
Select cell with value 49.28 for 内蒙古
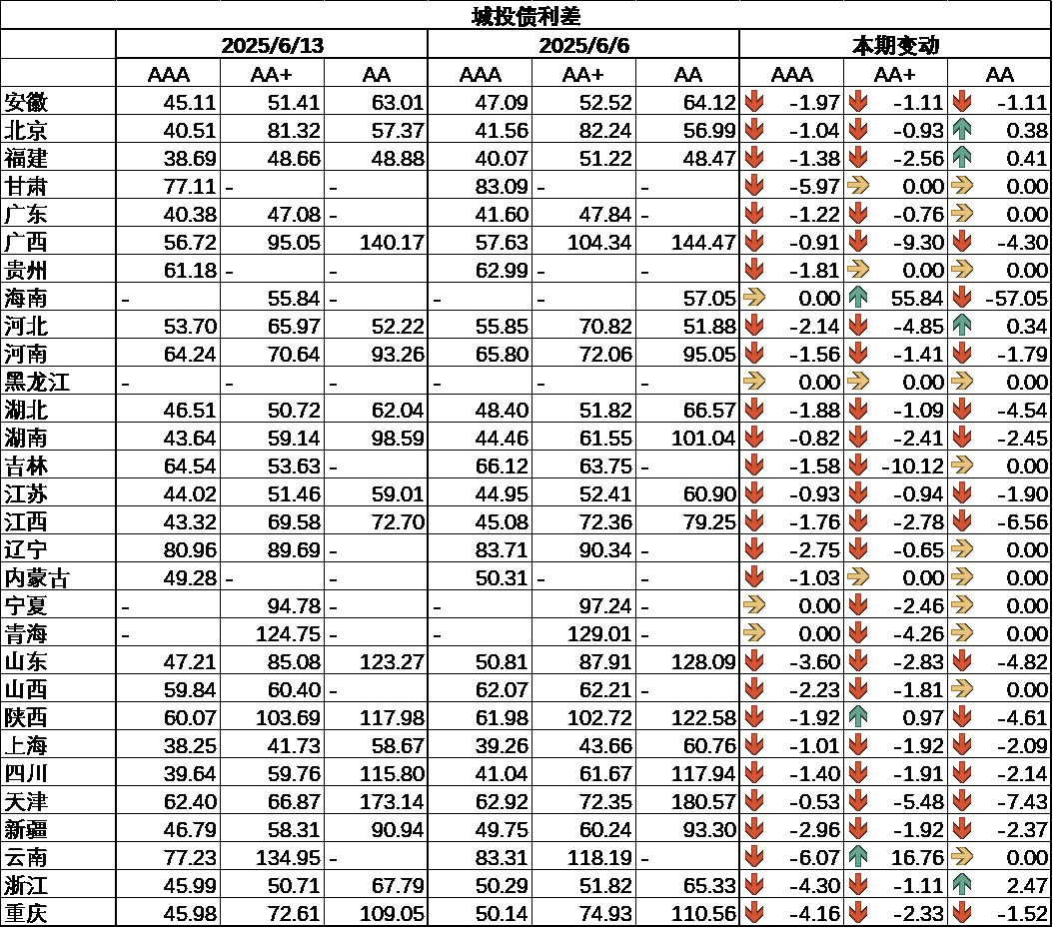[168, 577]
